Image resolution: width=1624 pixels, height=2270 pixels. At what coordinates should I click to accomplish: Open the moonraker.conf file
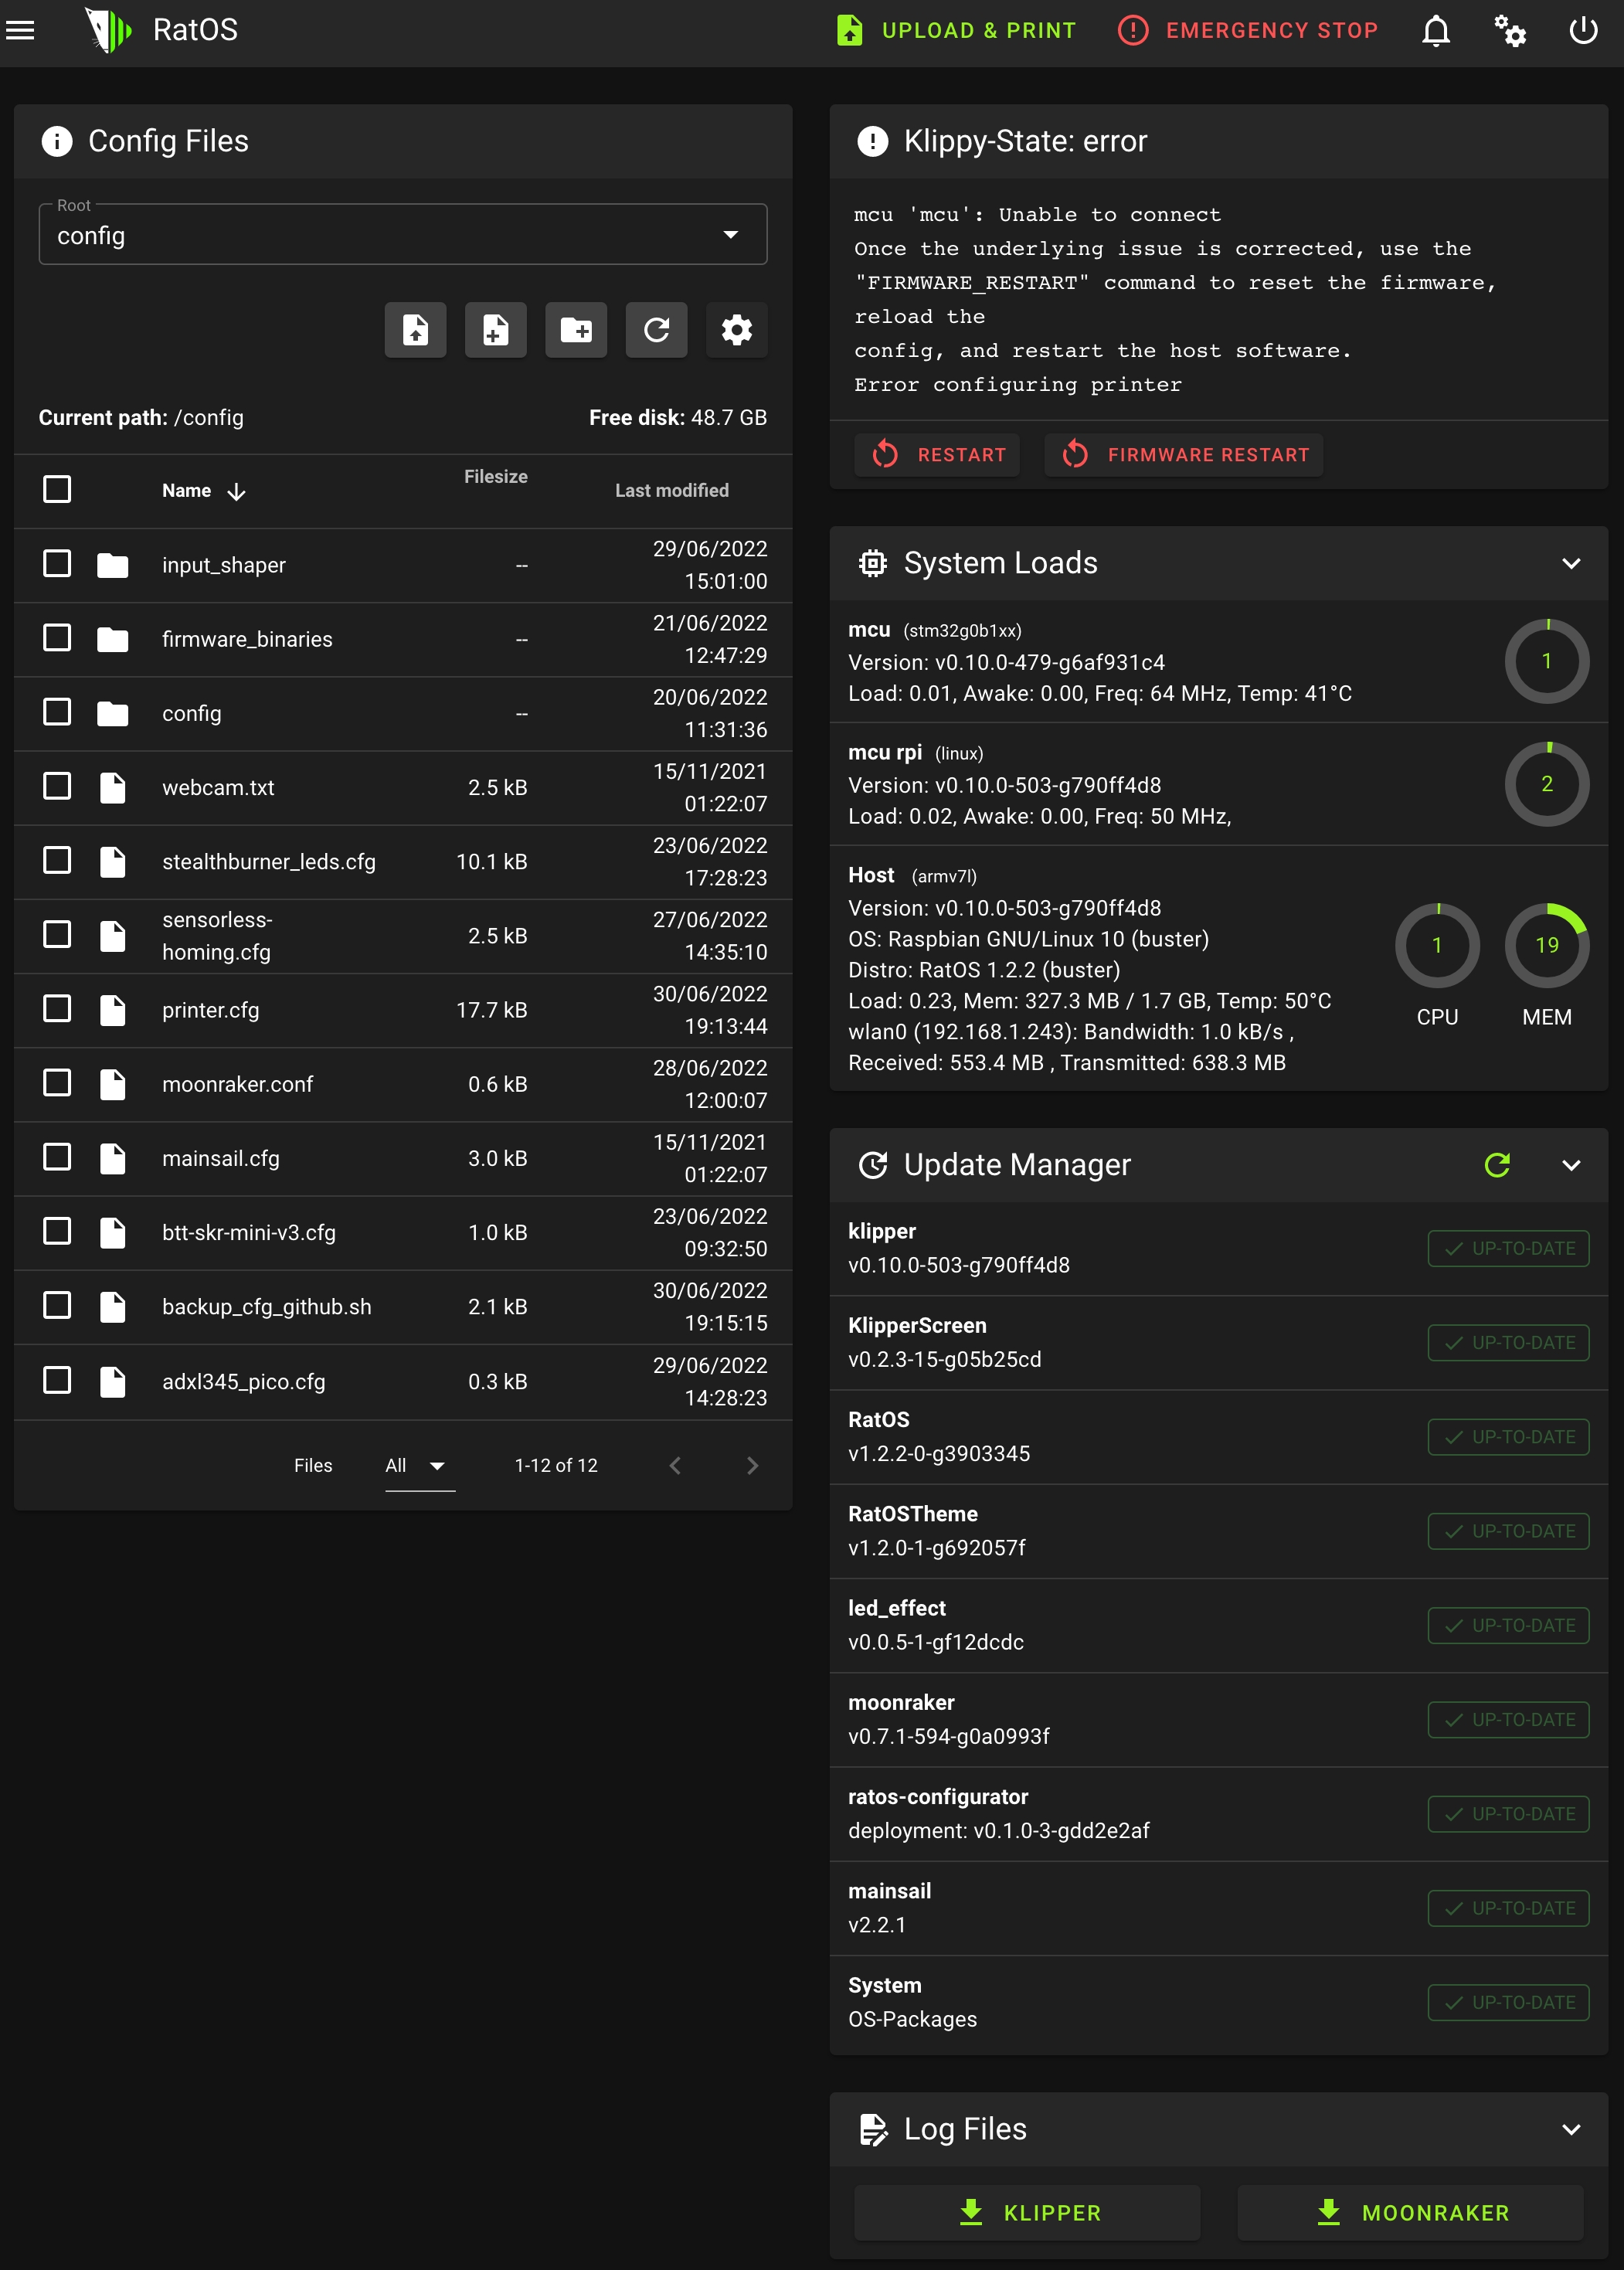point(237,1084)
